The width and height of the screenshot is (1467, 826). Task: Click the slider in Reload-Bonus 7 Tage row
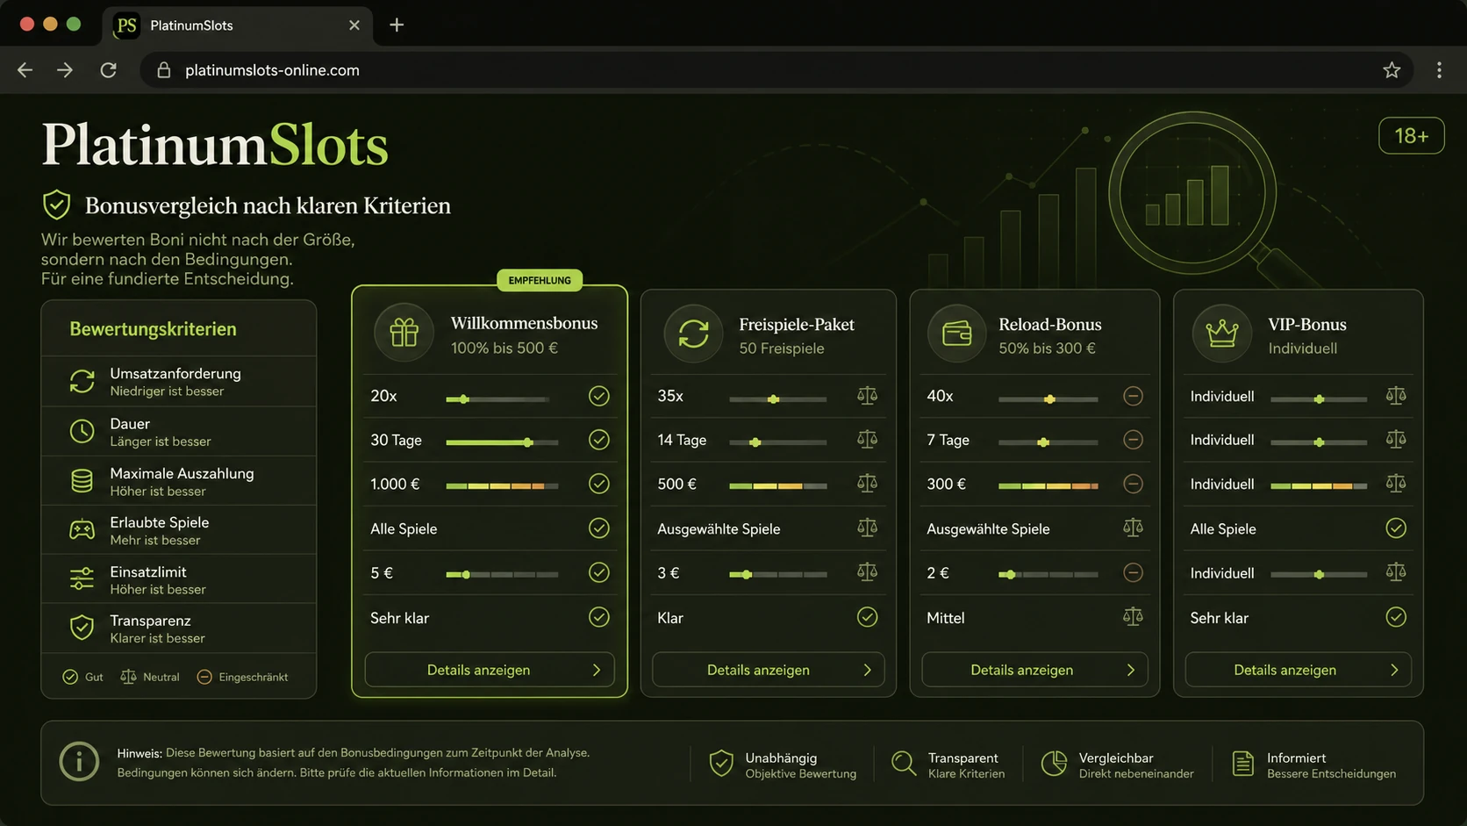[1048, 442]
